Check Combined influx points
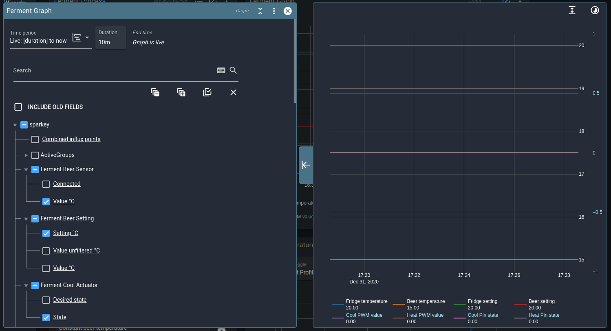 click(35, 139)
